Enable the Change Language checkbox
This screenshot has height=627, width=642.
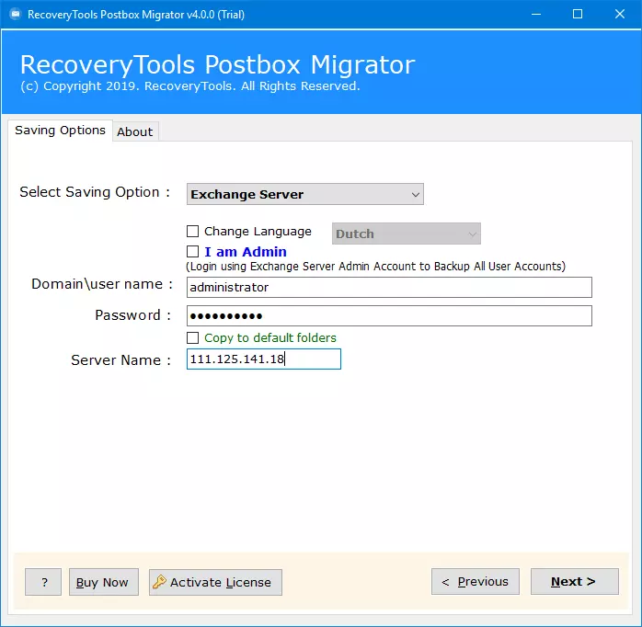193,232
